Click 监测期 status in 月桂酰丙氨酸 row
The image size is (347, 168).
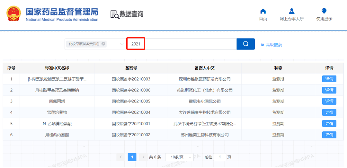[278, 135]
